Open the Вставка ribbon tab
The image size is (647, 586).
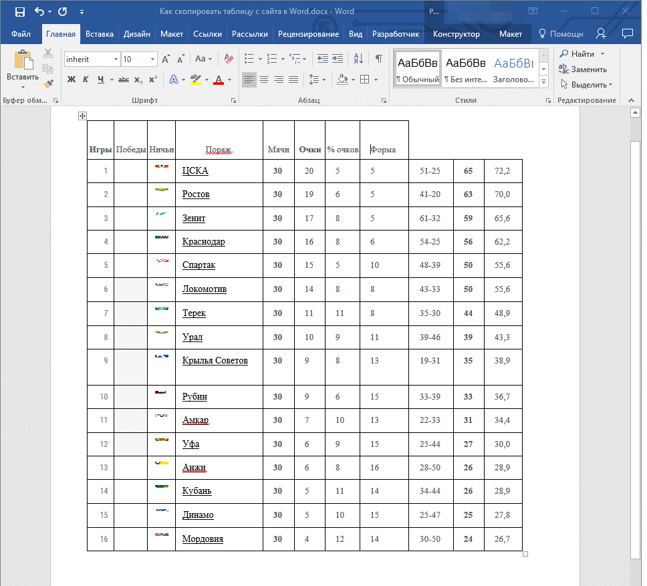click(100, 33)
